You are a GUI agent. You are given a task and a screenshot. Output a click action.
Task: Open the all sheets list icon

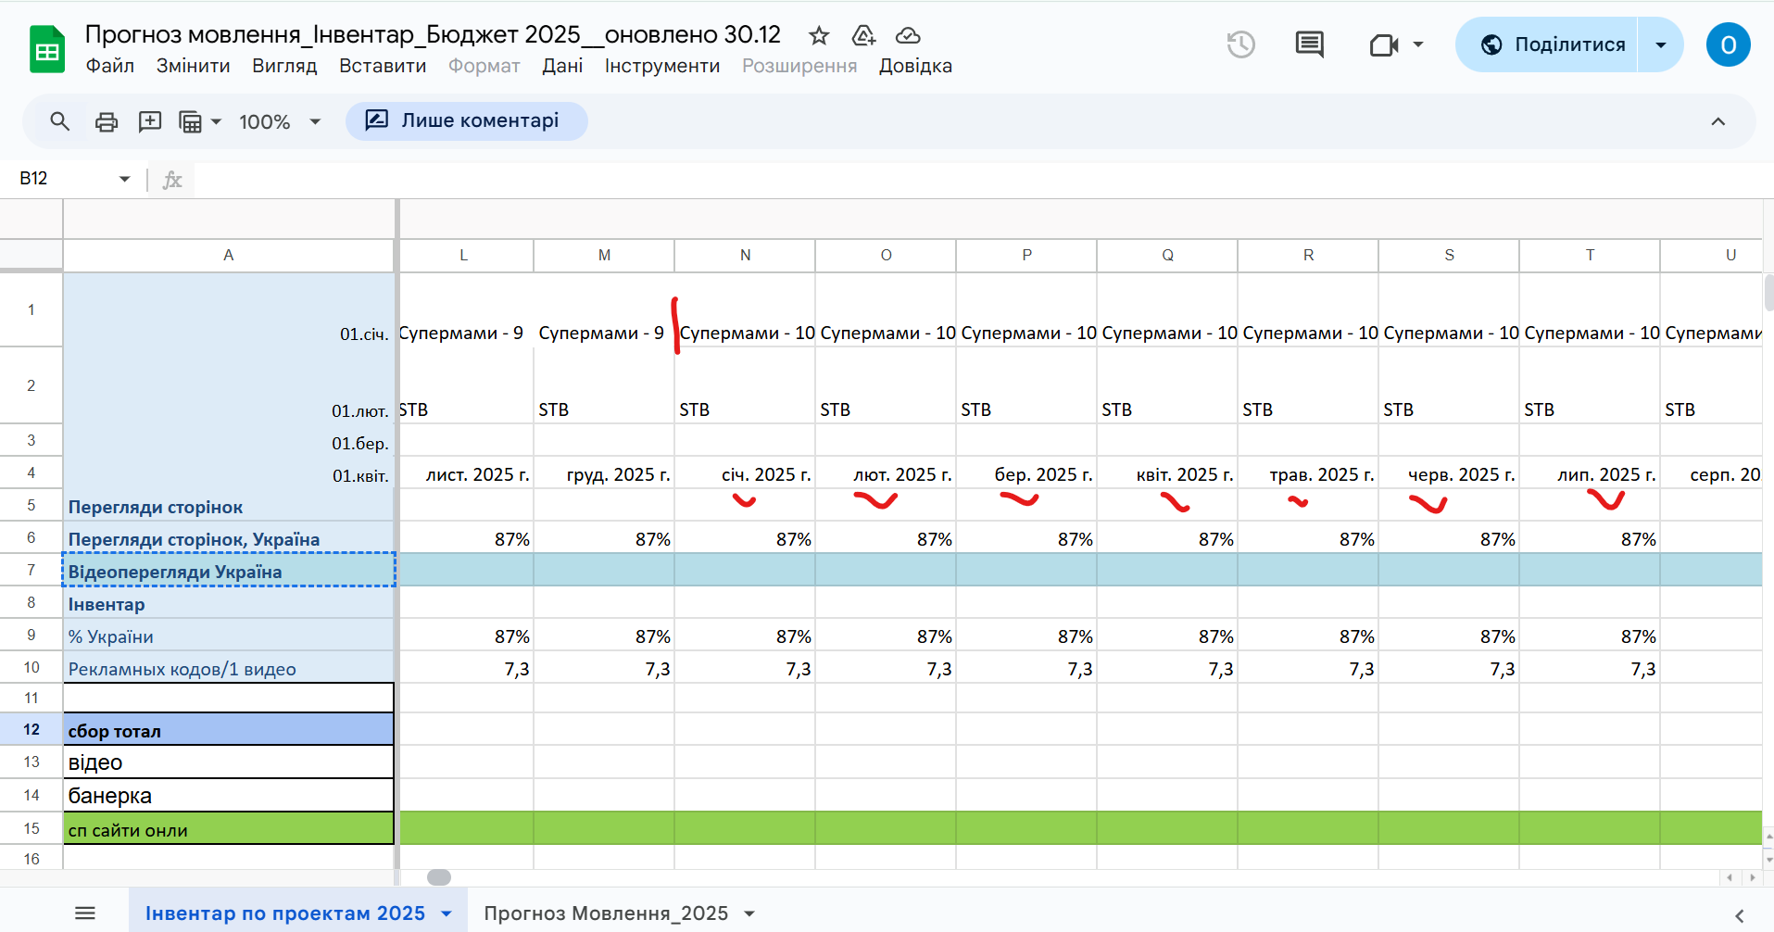(x=85, y=913)
